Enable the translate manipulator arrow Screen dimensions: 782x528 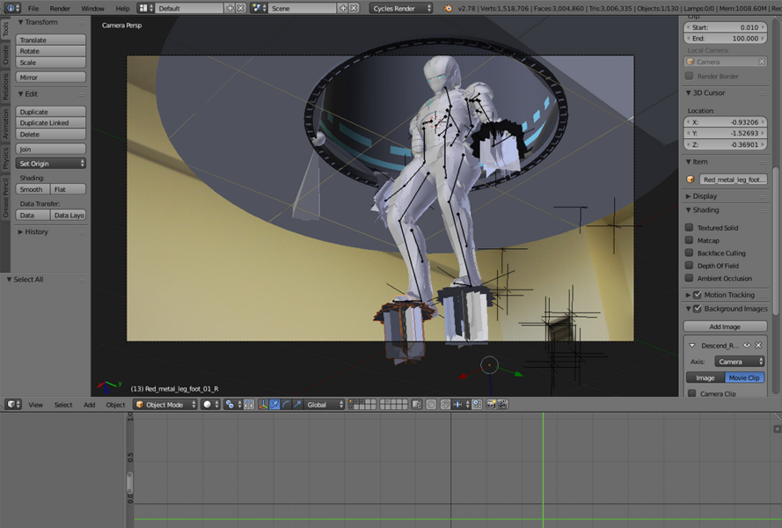coord(274,404)
